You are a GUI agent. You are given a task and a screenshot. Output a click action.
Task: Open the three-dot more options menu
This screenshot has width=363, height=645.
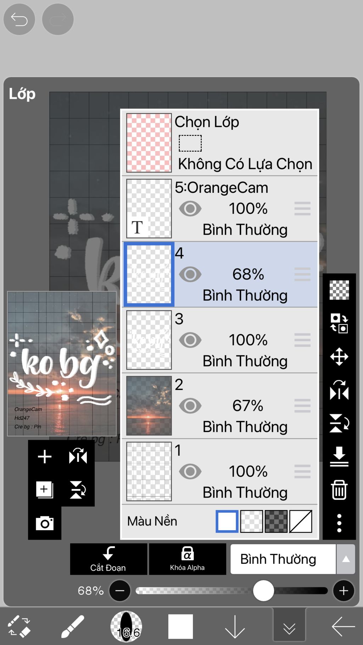click(339, 523)
